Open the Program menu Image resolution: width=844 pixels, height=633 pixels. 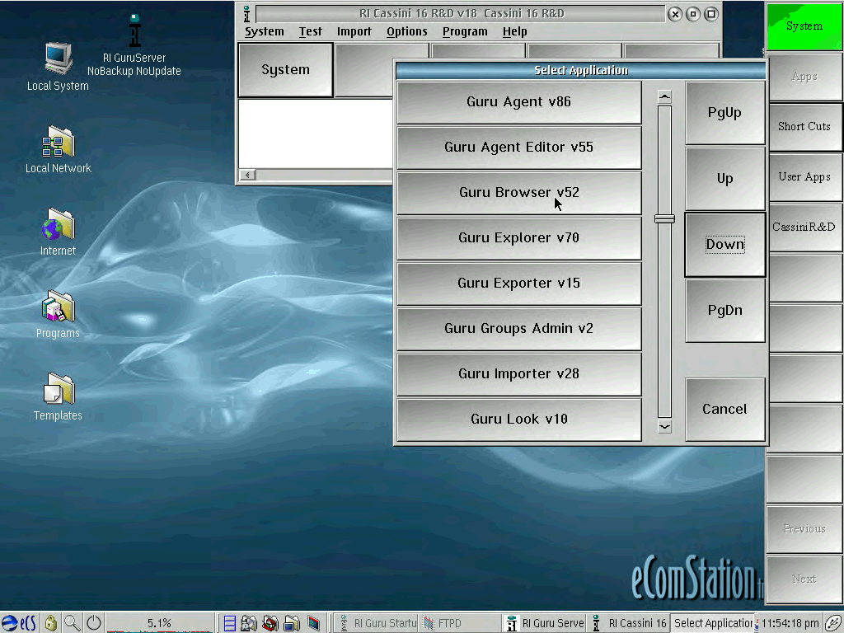[465, 32]
